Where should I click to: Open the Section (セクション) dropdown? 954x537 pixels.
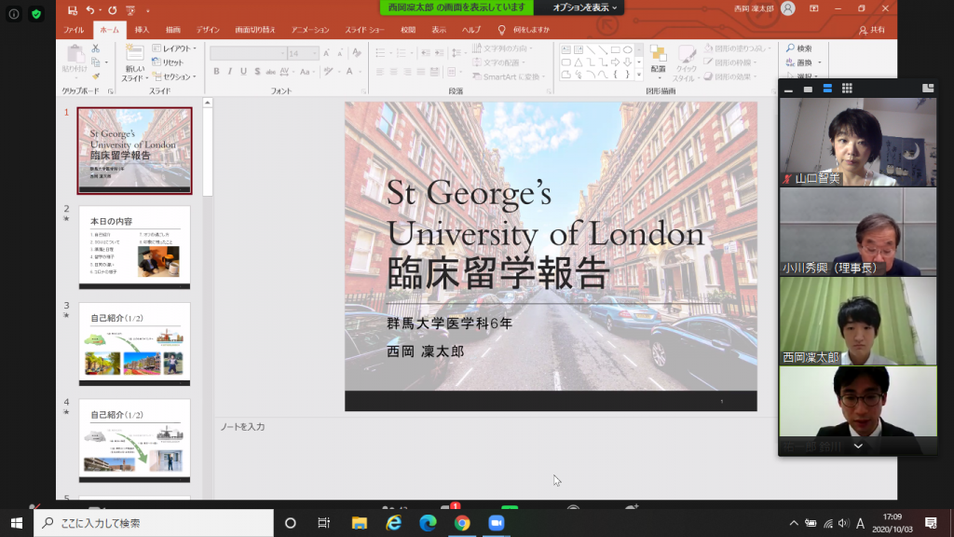point(174,76)
